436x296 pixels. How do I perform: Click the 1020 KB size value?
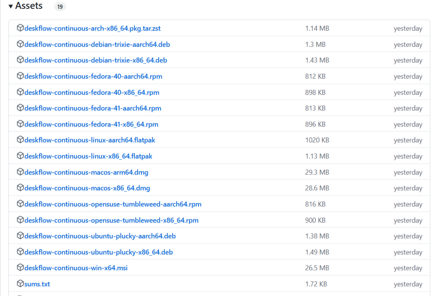pyautogui.click(x=317, y=140)
